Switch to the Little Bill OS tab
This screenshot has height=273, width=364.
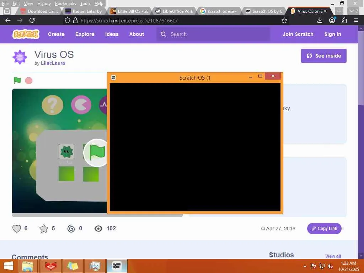129,11
